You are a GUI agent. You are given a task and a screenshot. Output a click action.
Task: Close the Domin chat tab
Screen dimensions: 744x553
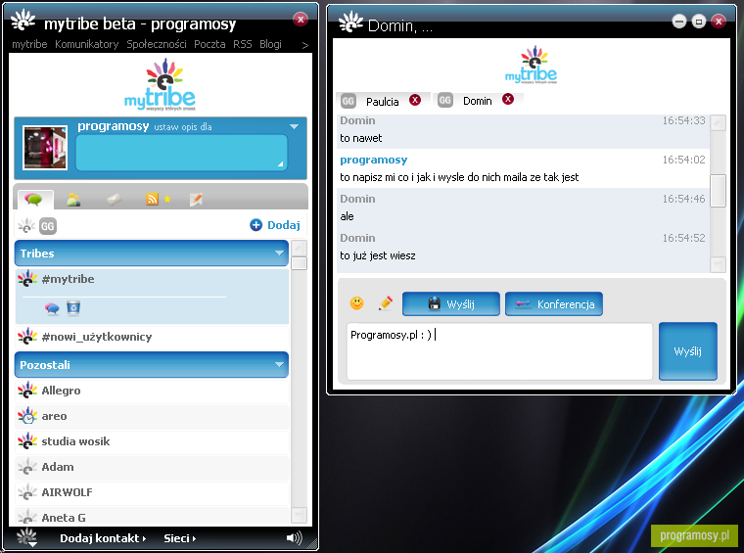tap(508, 99)
